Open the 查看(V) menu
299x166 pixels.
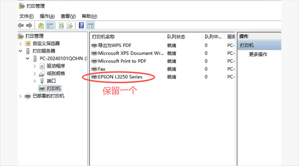tap(68, 16)
